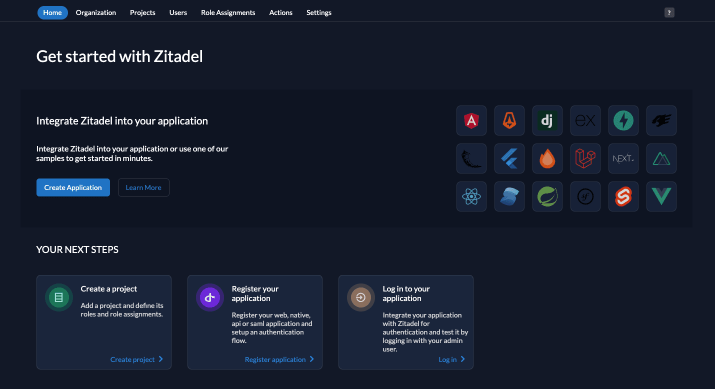The height and width of the screenshot is (389, 715).
Task: Select the Angular framework icon
Action: (471, 120)
